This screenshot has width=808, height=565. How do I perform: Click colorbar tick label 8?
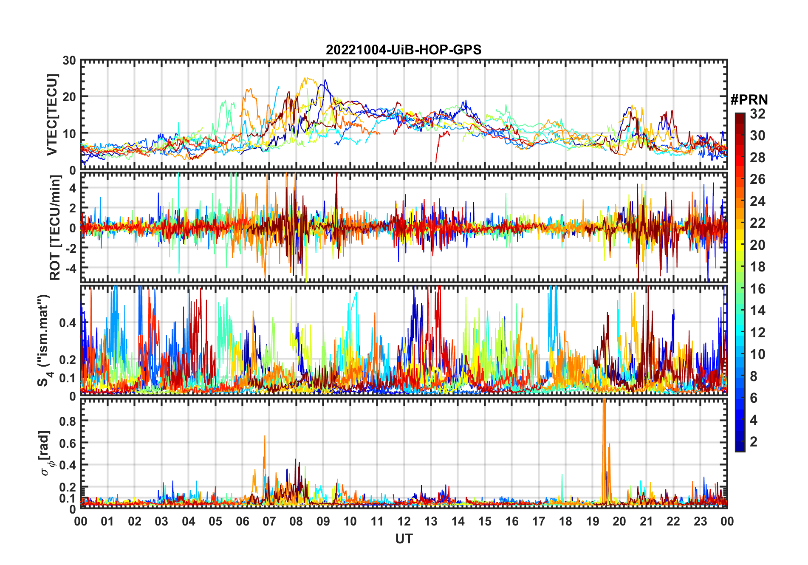coord(754,376)
